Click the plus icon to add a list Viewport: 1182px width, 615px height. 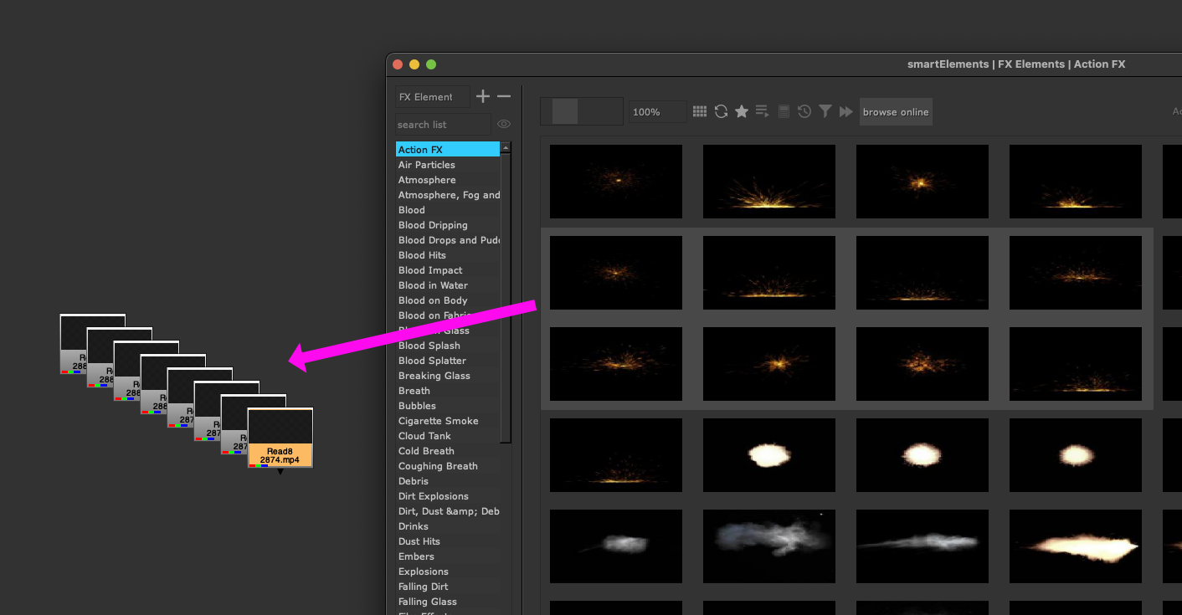tap(483, 97)
